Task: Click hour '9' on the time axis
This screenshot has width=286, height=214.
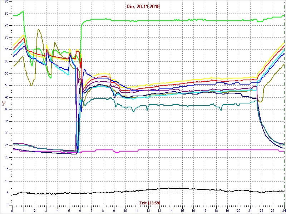Action: pyautogui.click(x=114, y=210)
